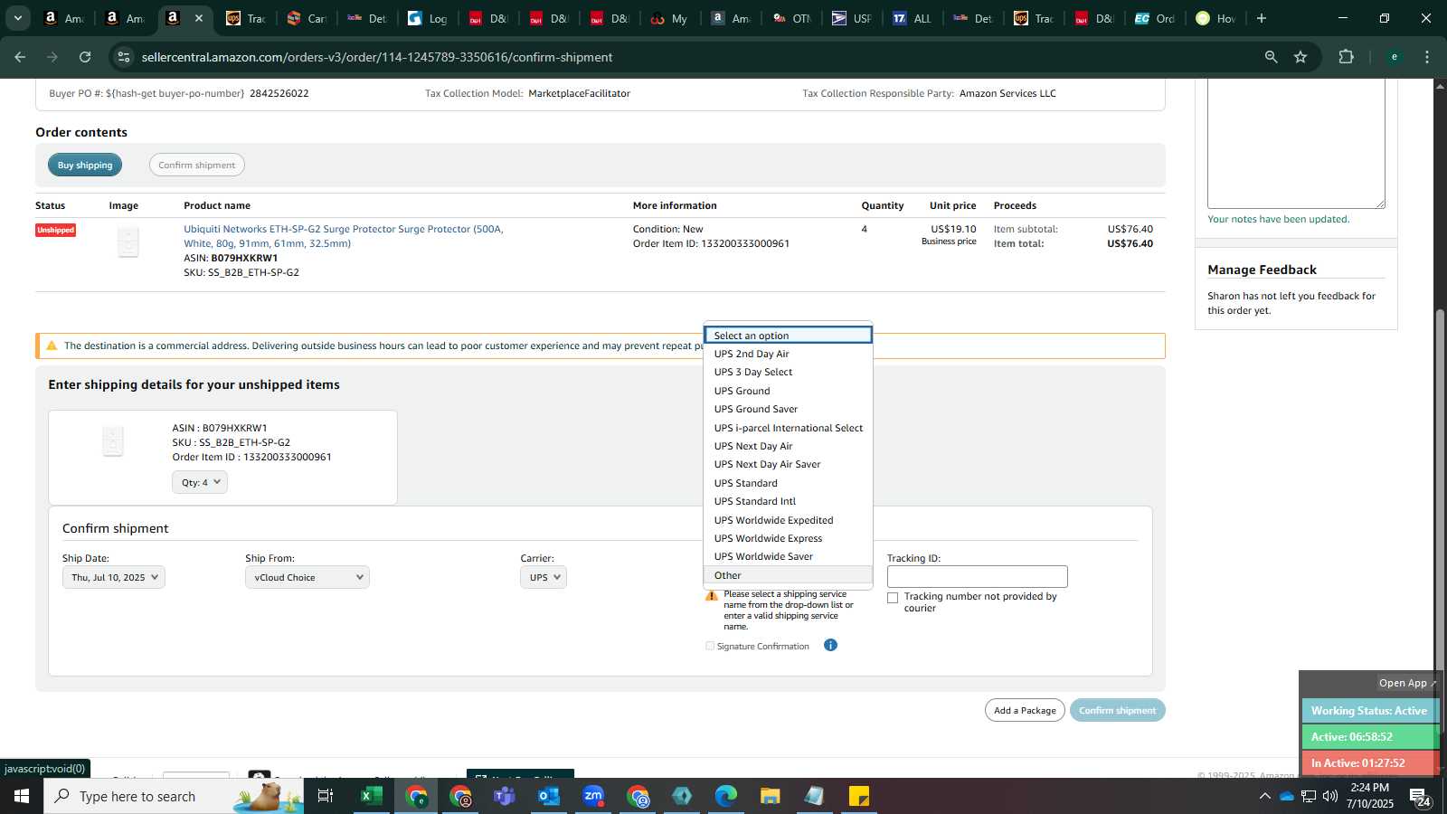Show hidden system tray icons
Image resolution: width=1447 pixels, height=814 pixels.
1264,796
